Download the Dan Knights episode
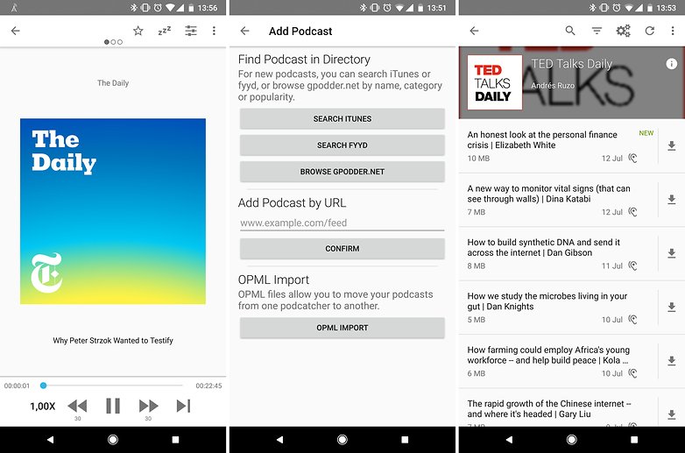Viewport: 685px width, 453px height. click(672, 307)
